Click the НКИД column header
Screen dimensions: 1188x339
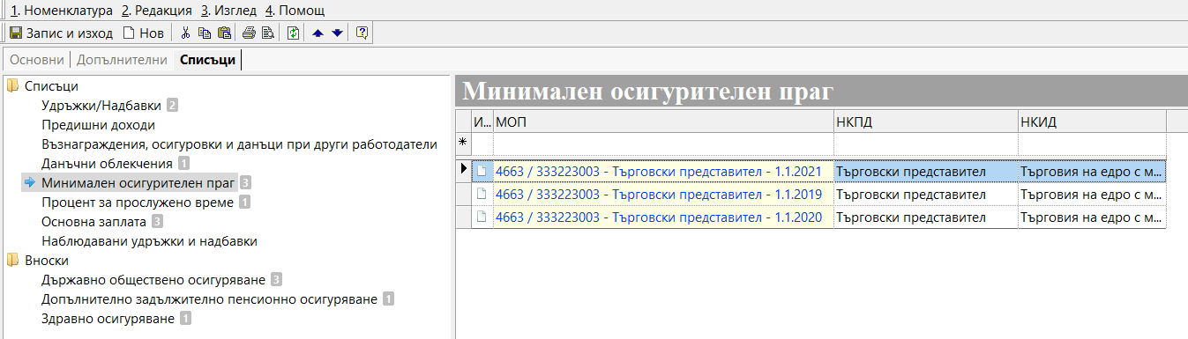click(x=1092, y=122)
